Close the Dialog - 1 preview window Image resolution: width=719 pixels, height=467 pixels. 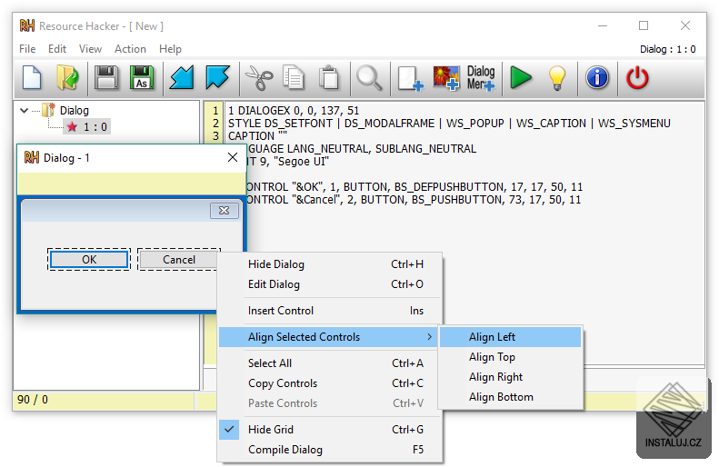click(233, 158)
